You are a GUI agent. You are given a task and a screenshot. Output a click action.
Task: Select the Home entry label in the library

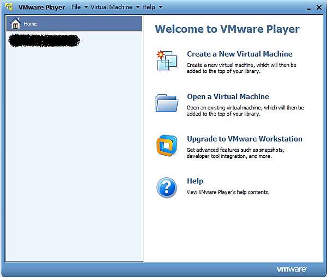(x=30, y=24)
